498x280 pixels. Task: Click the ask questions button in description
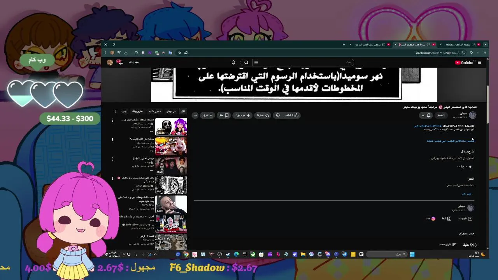click(465, 166)
